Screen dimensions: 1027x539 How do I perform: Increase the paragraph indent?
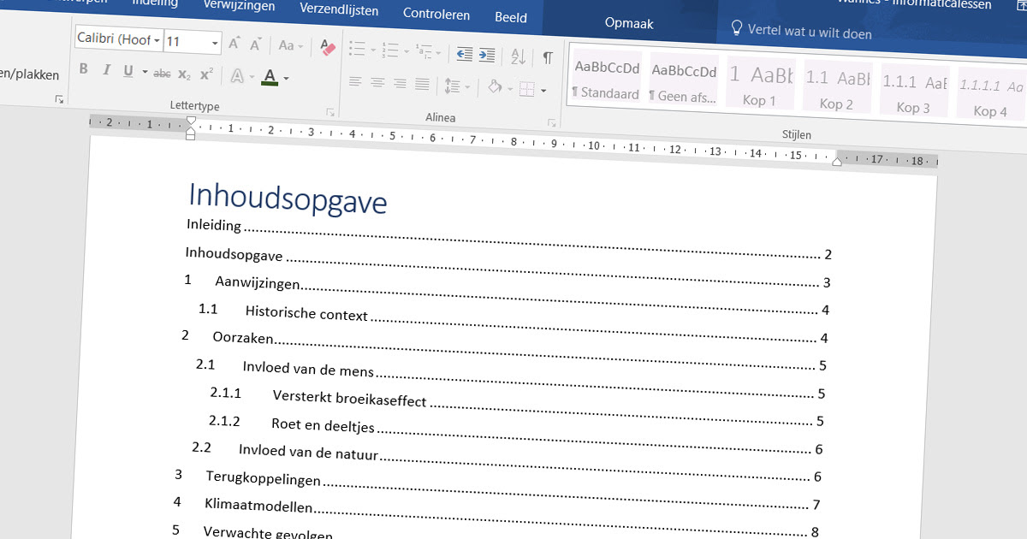(487, 55)
